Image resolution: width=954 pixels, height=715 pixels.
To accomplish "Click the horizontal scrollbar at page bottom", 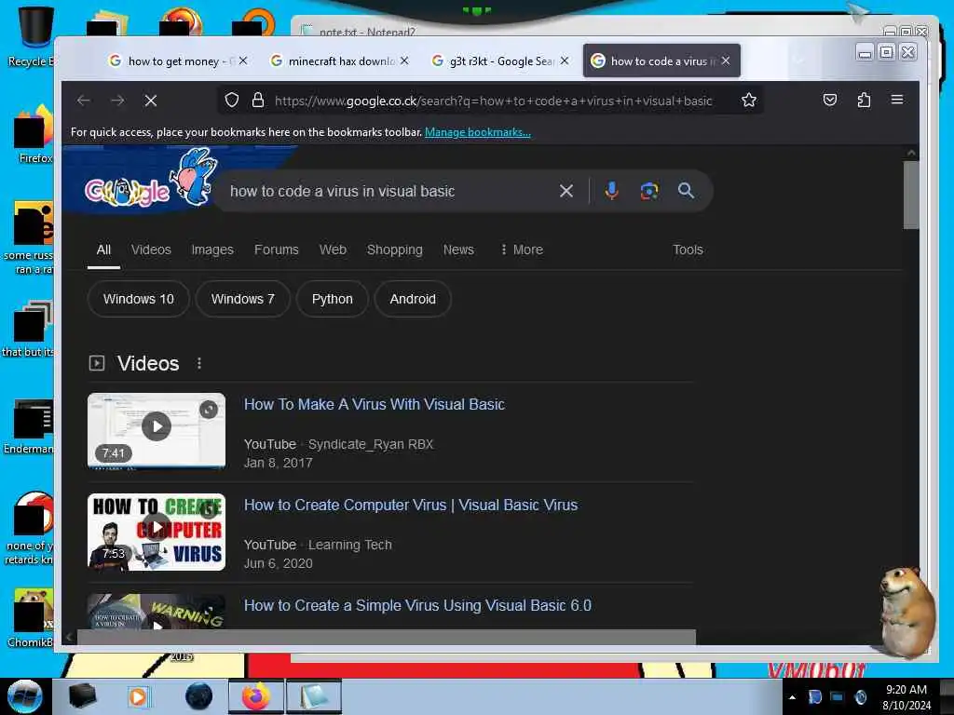I will pos(386,637).
